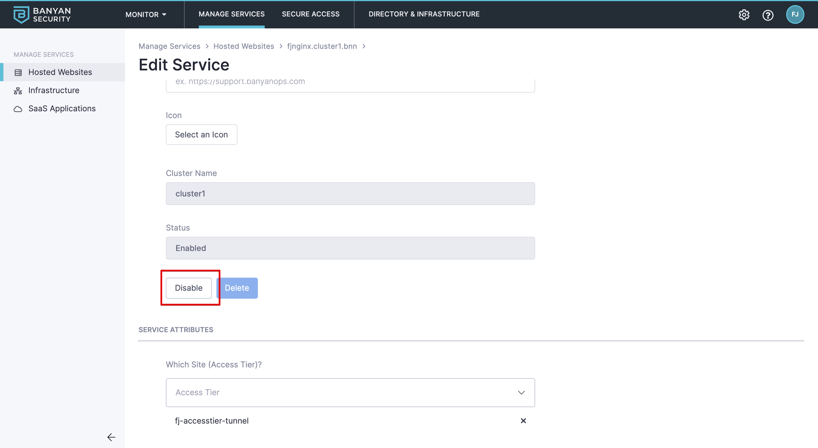
Task: Collapse the sidebar with the back arrow
Action: point(111,437)
